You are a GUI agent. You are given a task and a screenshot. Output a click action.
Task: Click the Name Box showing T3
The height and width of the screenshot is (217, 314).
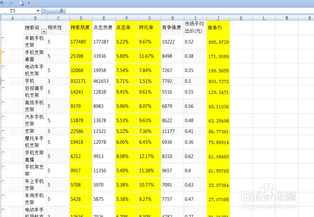pos(18,10)
